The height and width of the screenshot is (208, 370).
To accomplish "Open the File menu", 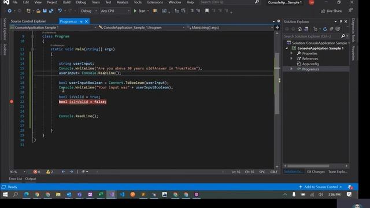I will (15, 2).
